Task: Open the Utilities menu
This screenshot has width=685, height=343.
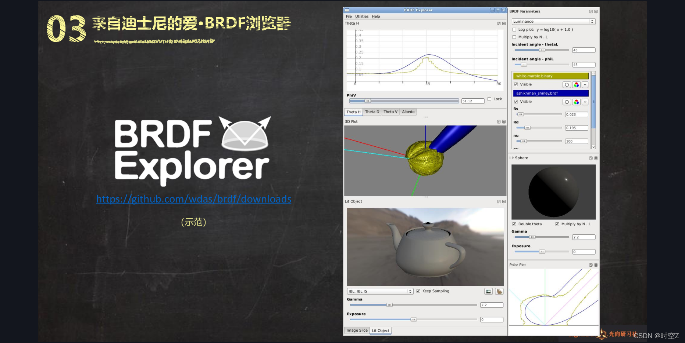Action: tap(362, 17)
